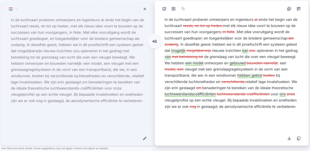This screenshot has height=151, width=310.
Task: Copy the corrected text to clipboard
Action: pos(299,138)
